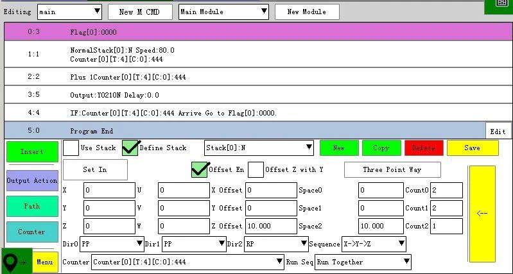The width and height of the screenshot is (513, 274).
Task: Click the green Insert button
Action: pyautogui.click(x=32, y=151)
